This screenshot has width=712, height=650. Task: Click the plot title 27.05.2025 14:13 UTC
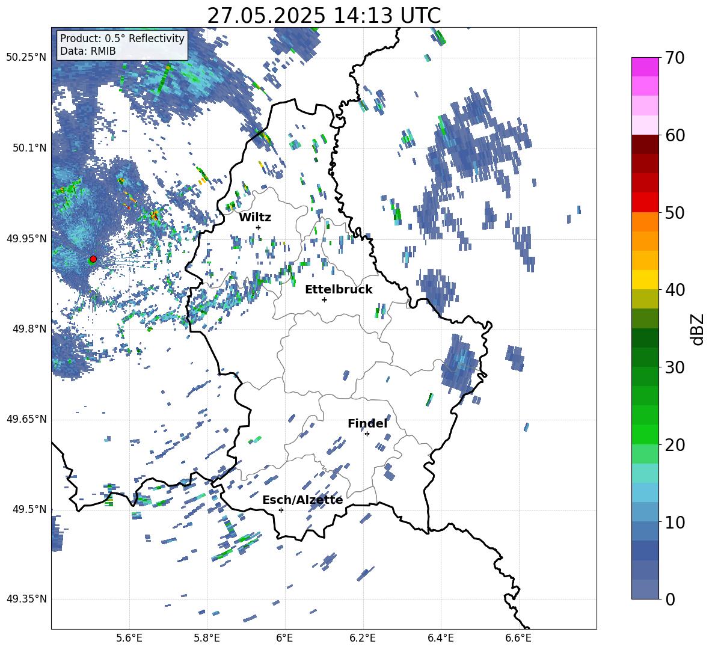click(324, 16)
